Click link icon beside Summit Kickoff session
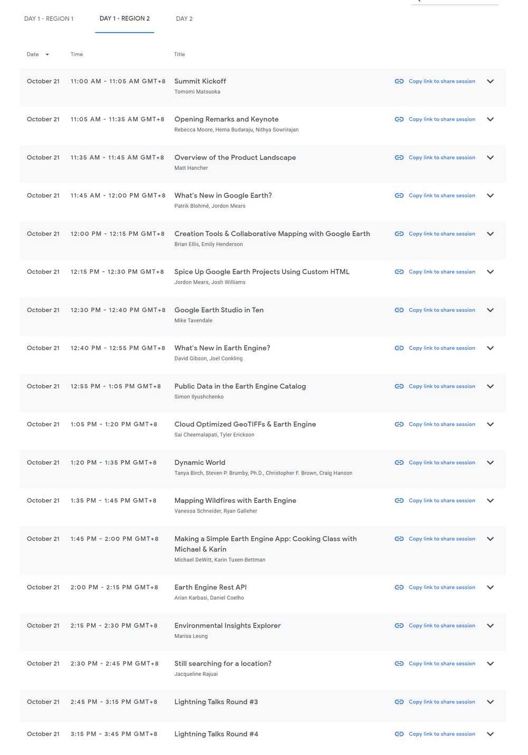 pyautogui.click(x=399, y=81)
